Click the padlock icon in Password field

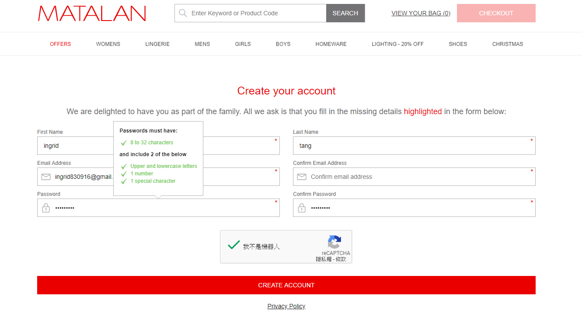[x=46, y=208]
